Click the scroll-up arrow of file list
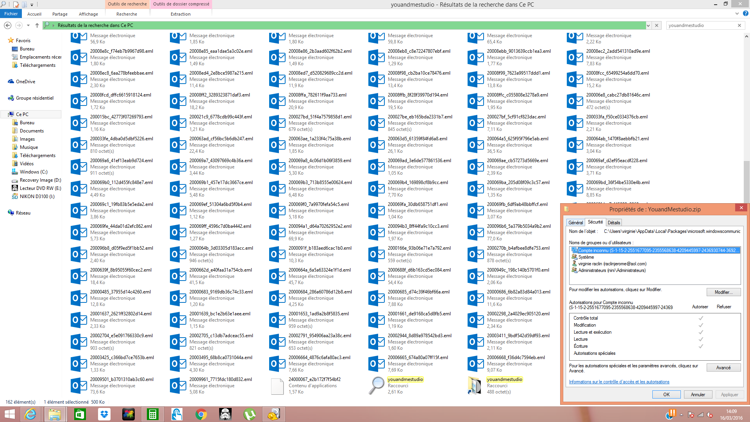 (x=746, y=37)
